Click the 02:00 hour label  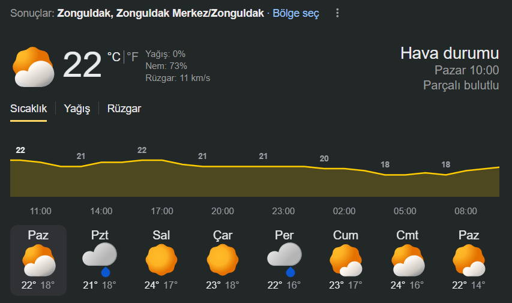pyautogui.click(x=344, y=211)
